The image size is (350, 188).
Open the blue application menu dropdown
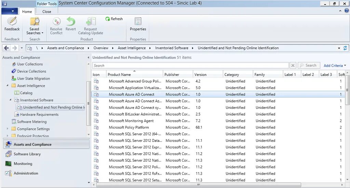[10, 11]
